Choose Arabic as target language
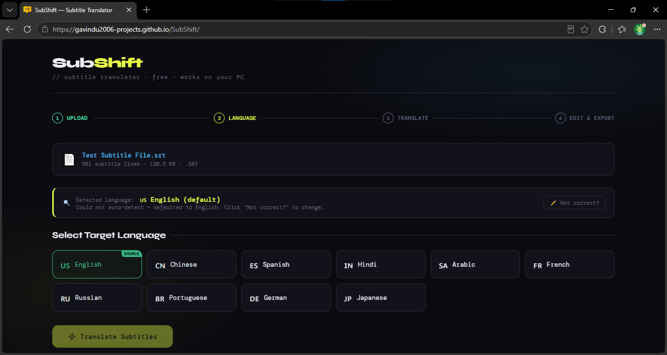The height and width of the screenshot is (355, 667). [x=475, y=264]
